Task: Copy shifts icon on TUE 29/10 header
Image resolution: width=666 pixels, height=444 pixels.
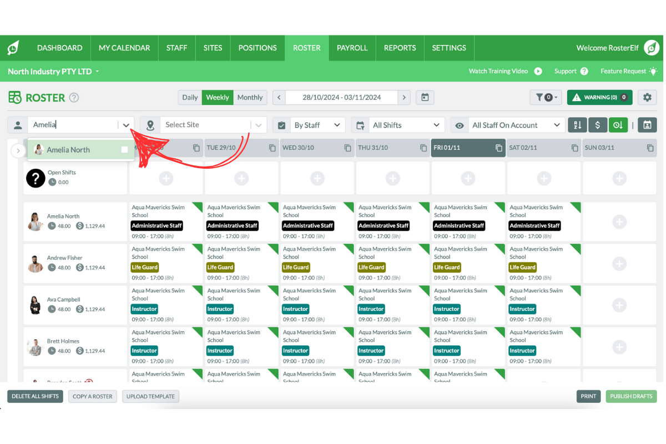Action: (x=273, y=148)
